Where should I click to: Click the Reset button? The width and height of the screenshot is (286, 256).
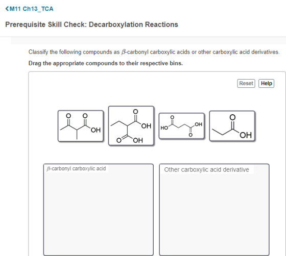pyautogui.click(x=246, y=84)
